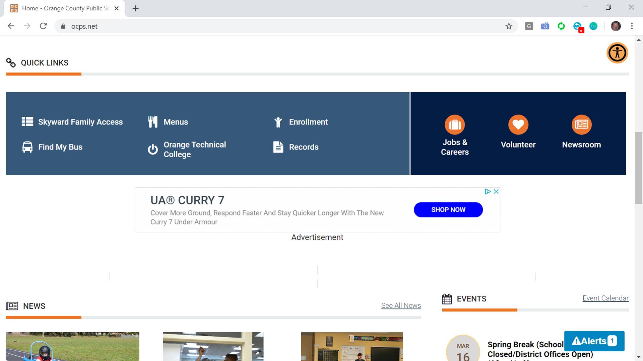Click the scrollbar down arrow
This screenshot has height=361, width=643.
coord(639,357)
